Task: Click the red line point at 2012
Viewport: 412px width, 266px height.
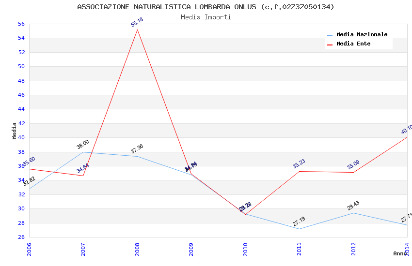Action: pyautogui.click(x=353, y=173)
